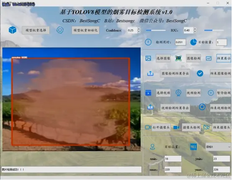The width and height of the screenshot is (232, 180).
Task: Click the B站: Bestsongc text
Action: pos(119,21)
